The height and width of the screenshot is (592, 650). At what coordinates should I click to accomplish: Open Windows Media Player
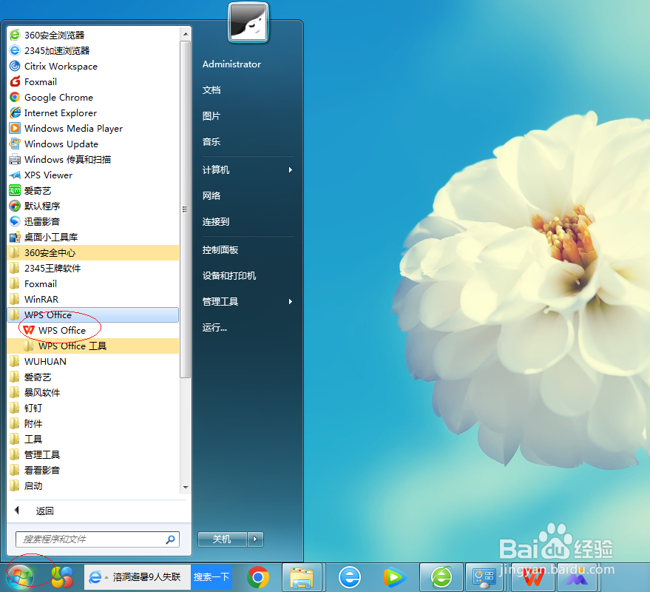click(x=93, y=129)
